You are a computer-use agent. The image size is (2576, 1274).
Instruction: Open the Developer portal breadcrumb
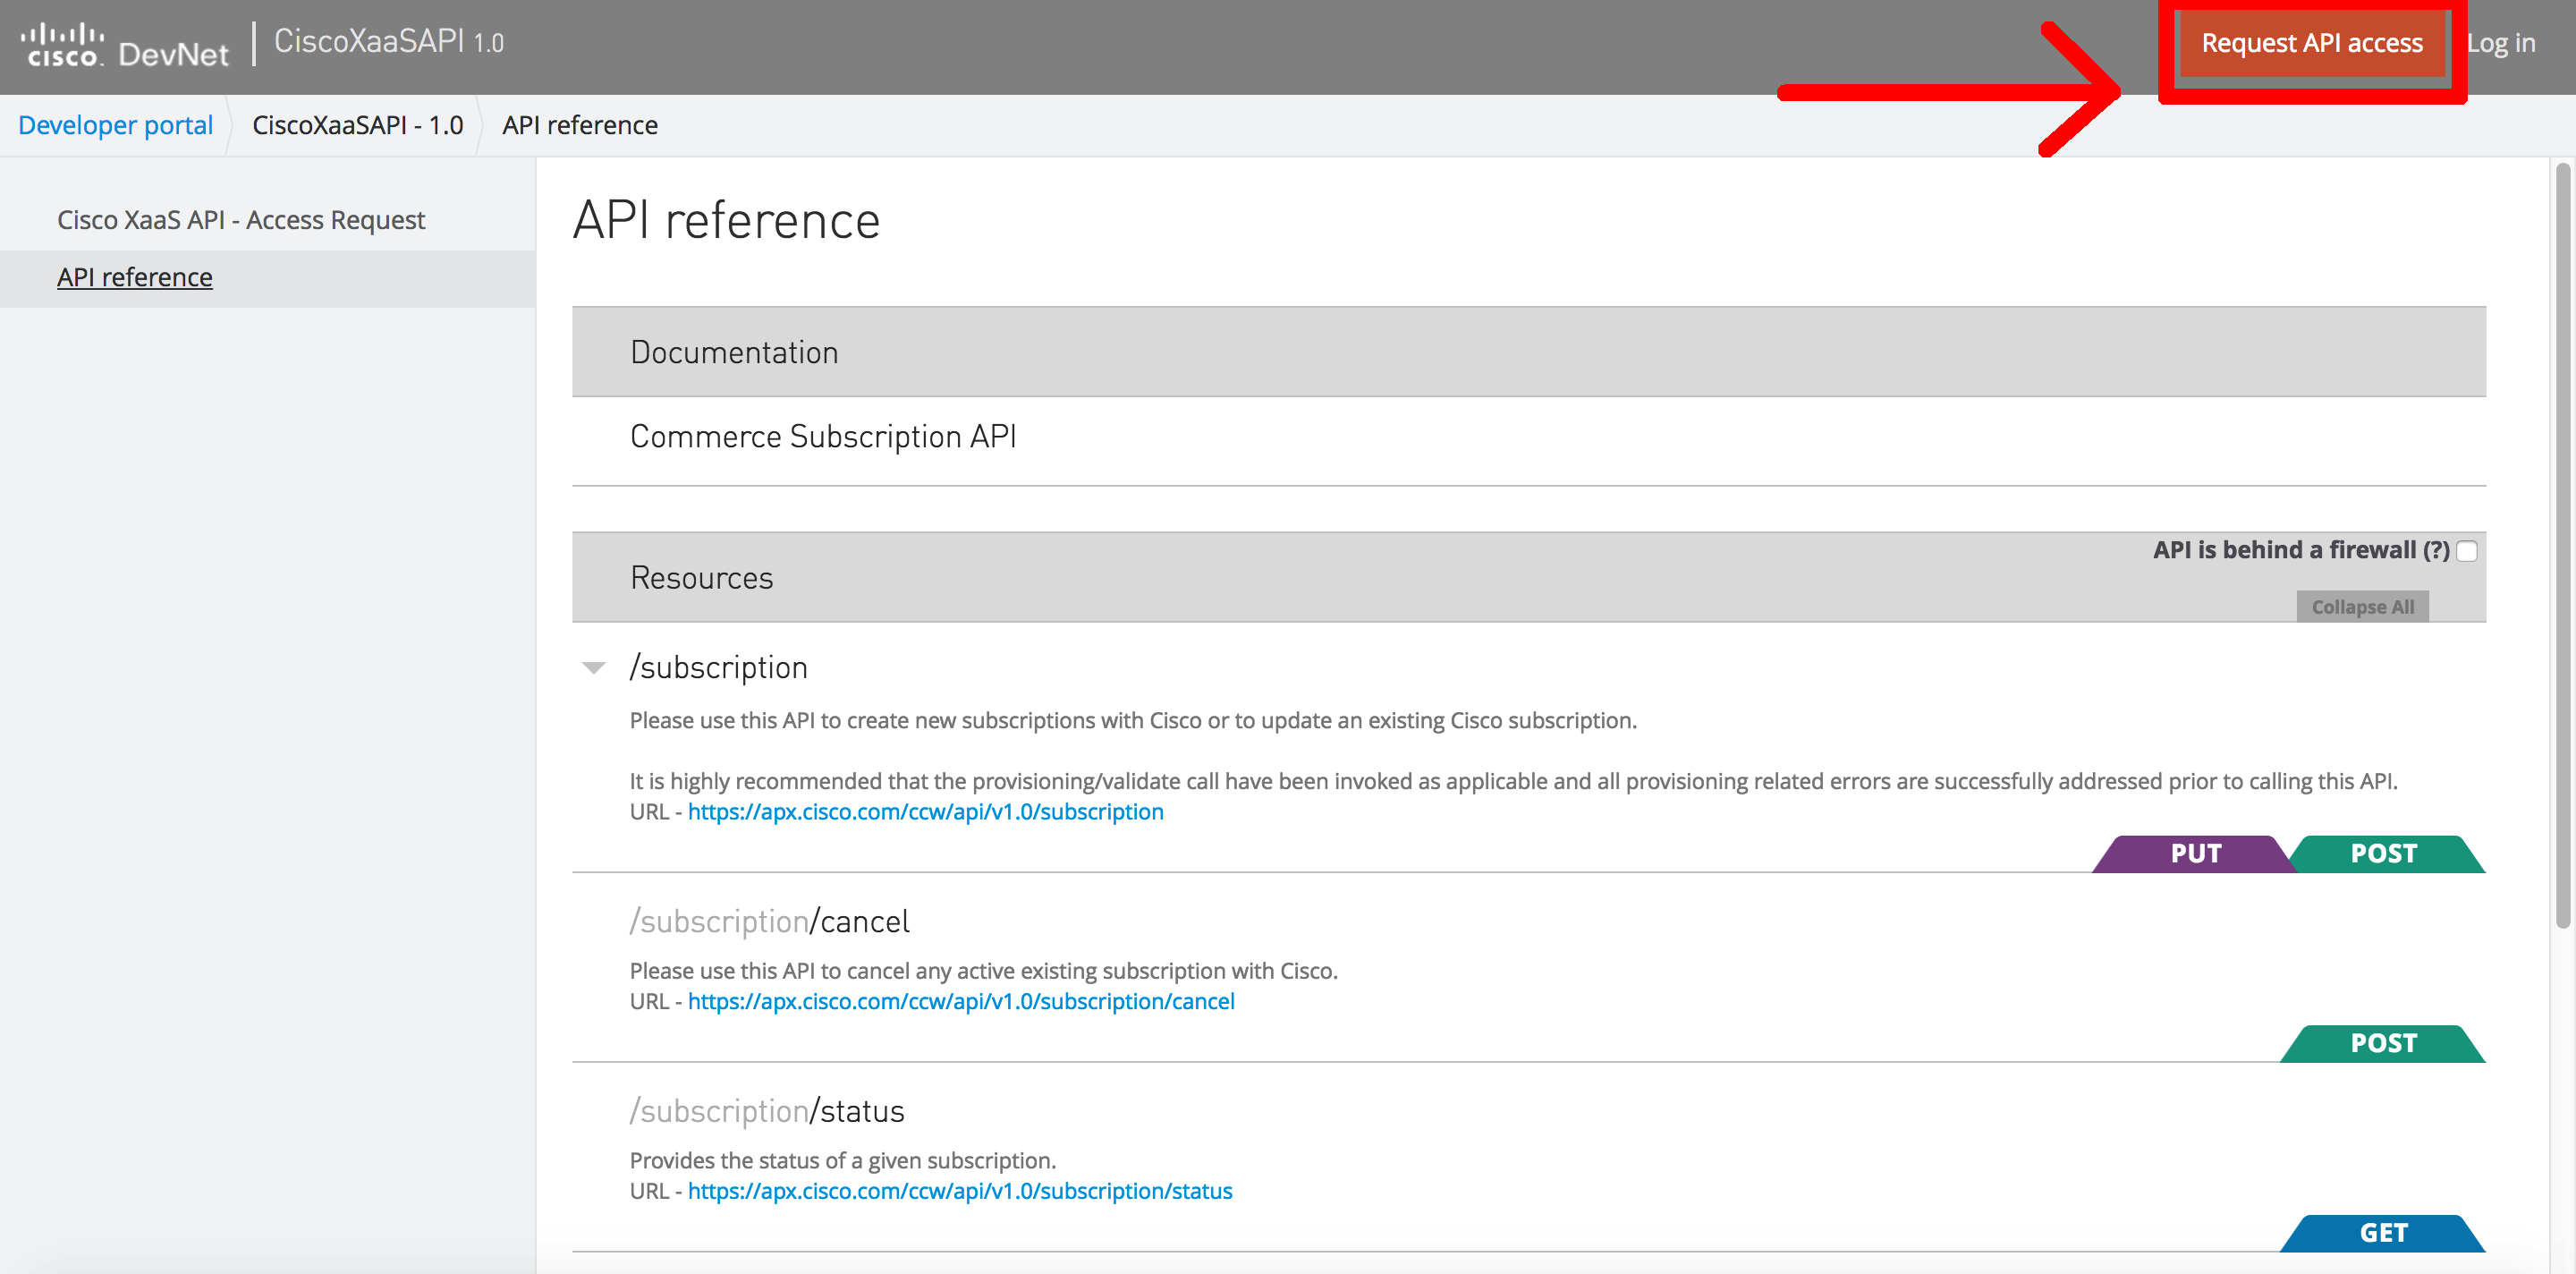tap(115, 125)
